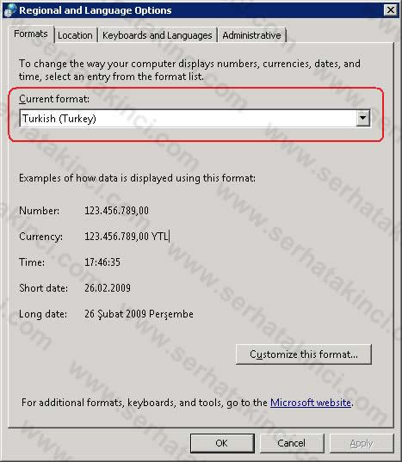The image size is (402, 462).
Task: Click Customize this format button
Action: (x=304, y=354)
